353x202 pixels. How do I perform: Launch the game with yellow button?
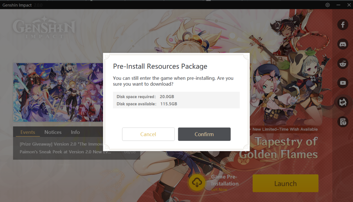tap(285, 183)
